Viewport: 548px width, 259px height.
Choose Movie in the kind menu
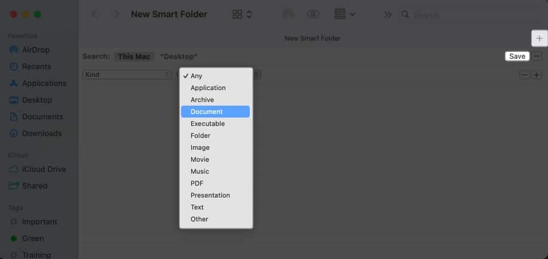pyautogui.click(x=216, y=159)
